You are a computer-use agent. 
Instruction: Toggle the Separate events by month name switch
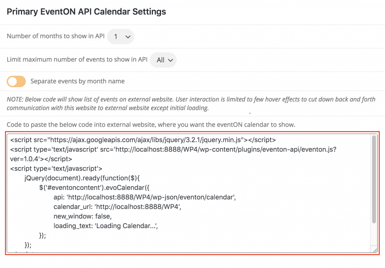point(16,81)
